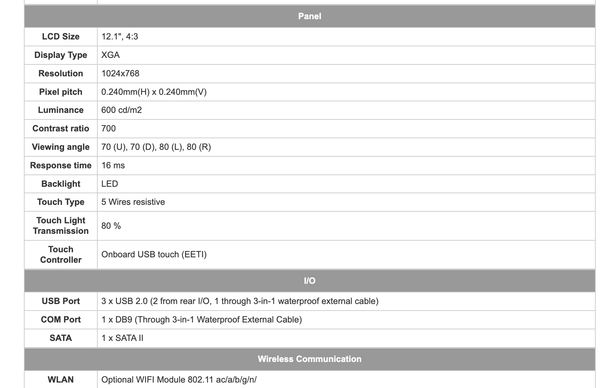Click the Touch Light Transmission label
The width and height of the screenshot is (616, 388).
[61, 225]
